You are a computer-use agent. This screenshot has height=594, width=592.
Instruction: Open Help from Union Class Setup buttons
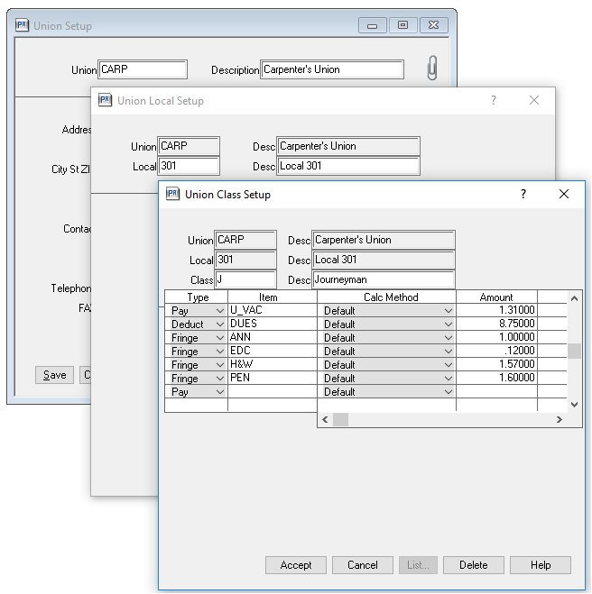[541, 565]
